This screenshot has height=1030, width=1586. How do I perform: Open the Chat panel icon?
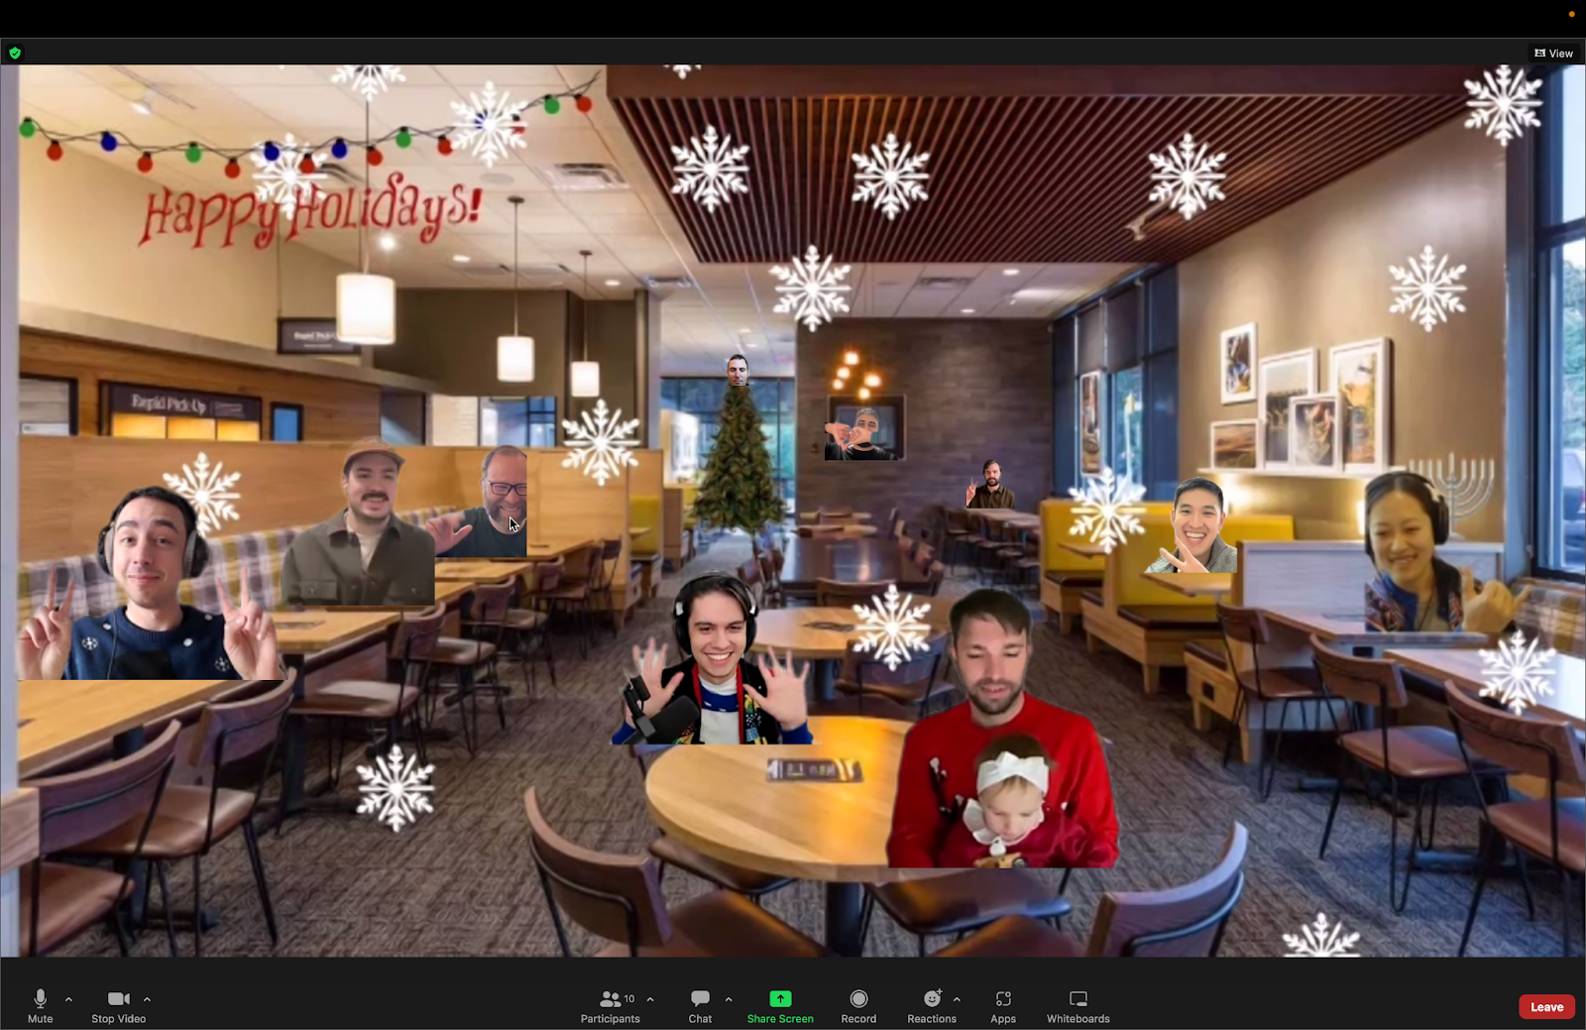700,998
